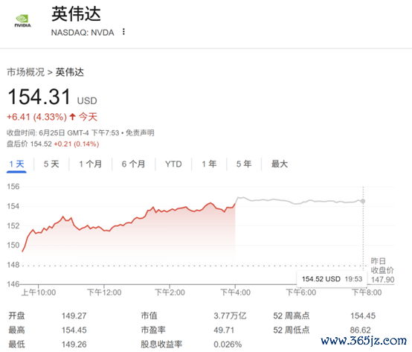Switch to the 5 天 tab
The image size is (412, 352).
click(51, 164)
